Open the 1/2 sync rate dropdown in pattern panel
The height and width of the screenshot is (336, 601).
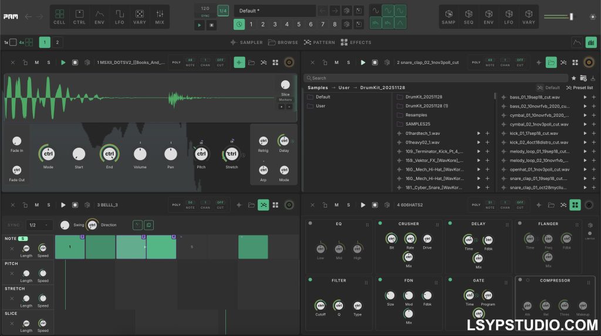pos(39,225)
